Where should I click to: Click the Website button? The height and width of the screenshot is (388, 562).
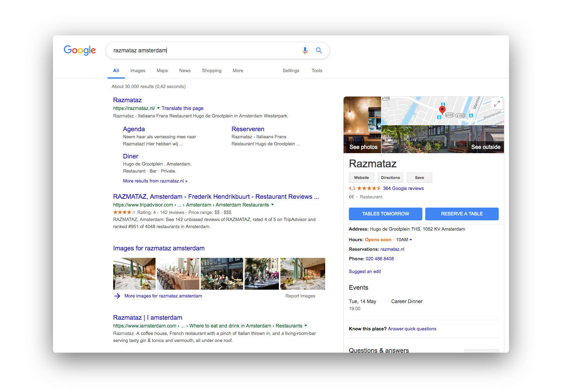[362, 178]
